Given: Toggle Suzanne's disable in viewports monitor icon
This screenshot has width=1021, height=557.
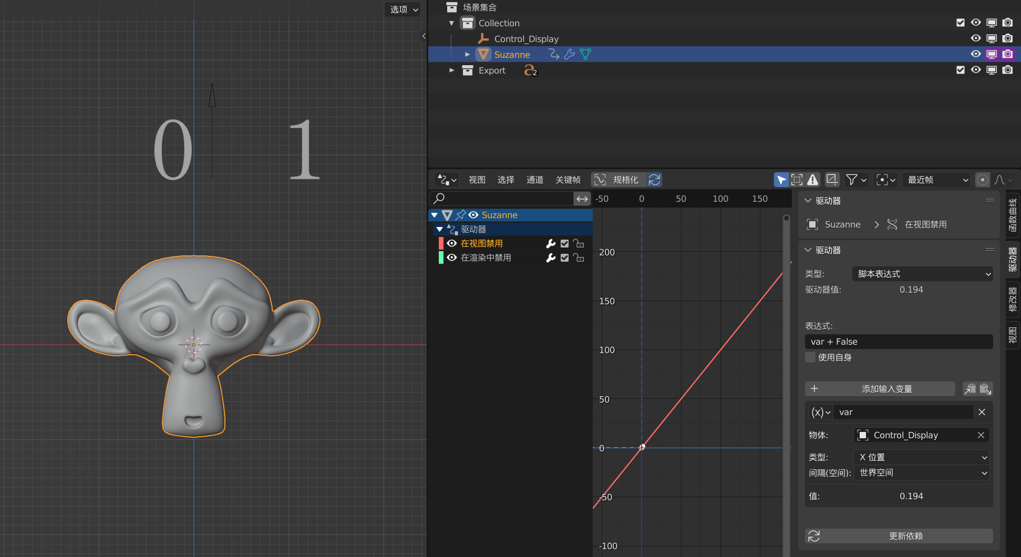Looking at the screenshot, I should 992,54.
